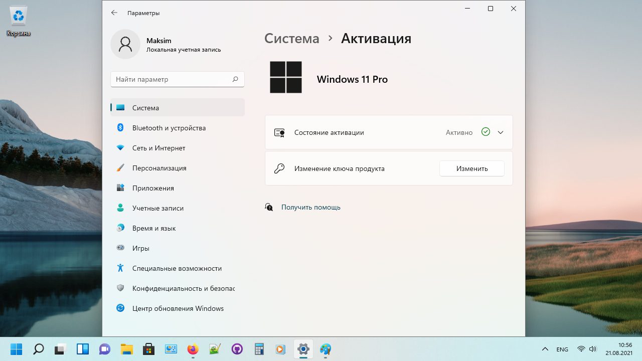Open Widgets panel on taskbar
Viewport: 642px width, 361px height.
point(83,349)
